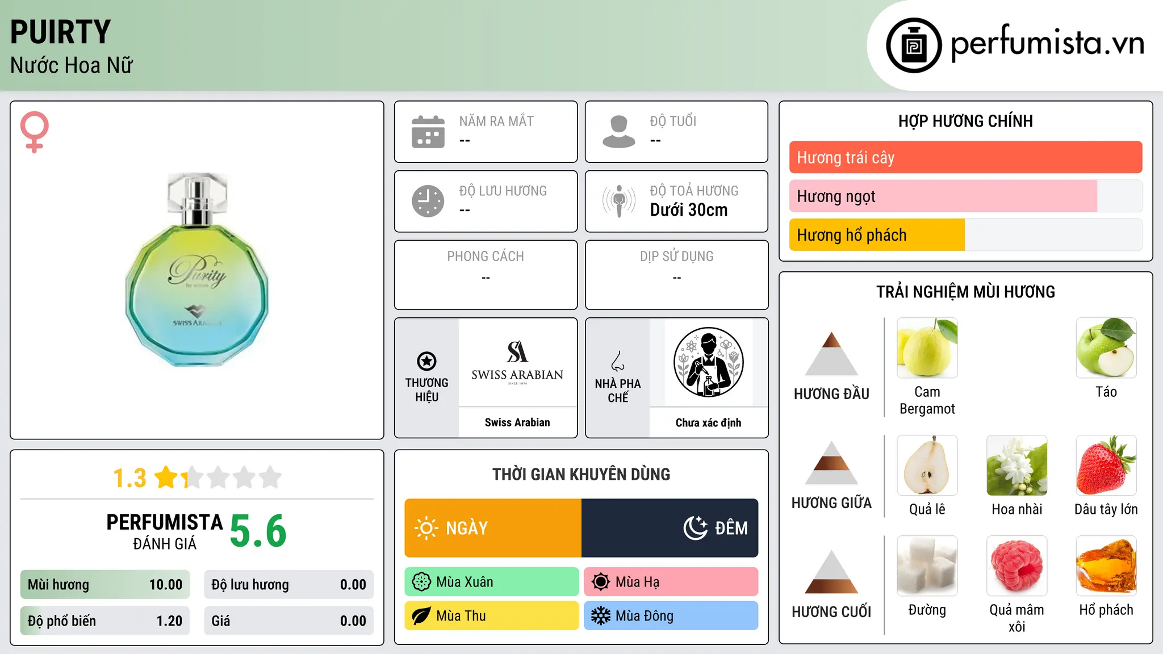The height and width of the screenshot is (654, 1163).
Task: Select the Táo green apple note image
Action: pyautogui.click(x=1106, y=348)
